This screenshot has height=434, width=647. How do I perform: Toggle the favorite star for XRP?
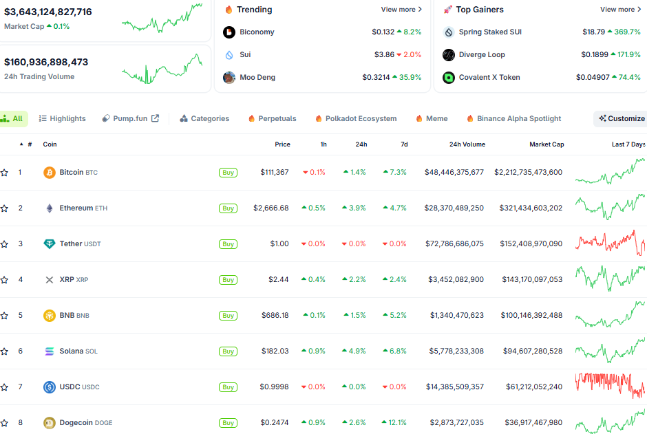[x=5, y=280]
